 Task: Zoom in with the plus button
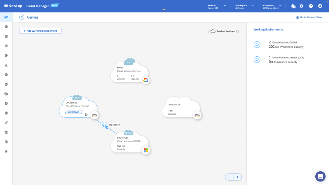tap(238, 177)
